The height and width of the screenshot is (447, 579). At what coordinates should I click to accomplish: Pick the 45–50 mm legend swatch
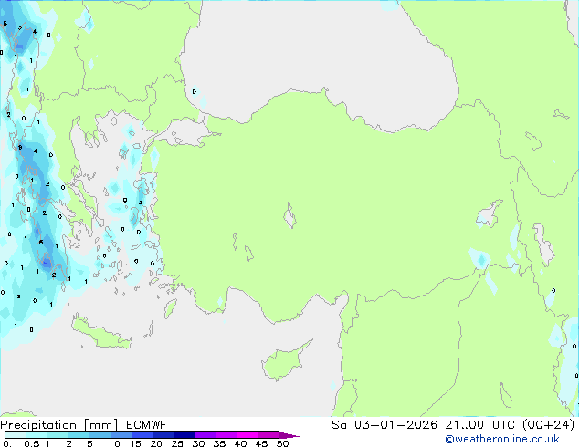point(268,435)
